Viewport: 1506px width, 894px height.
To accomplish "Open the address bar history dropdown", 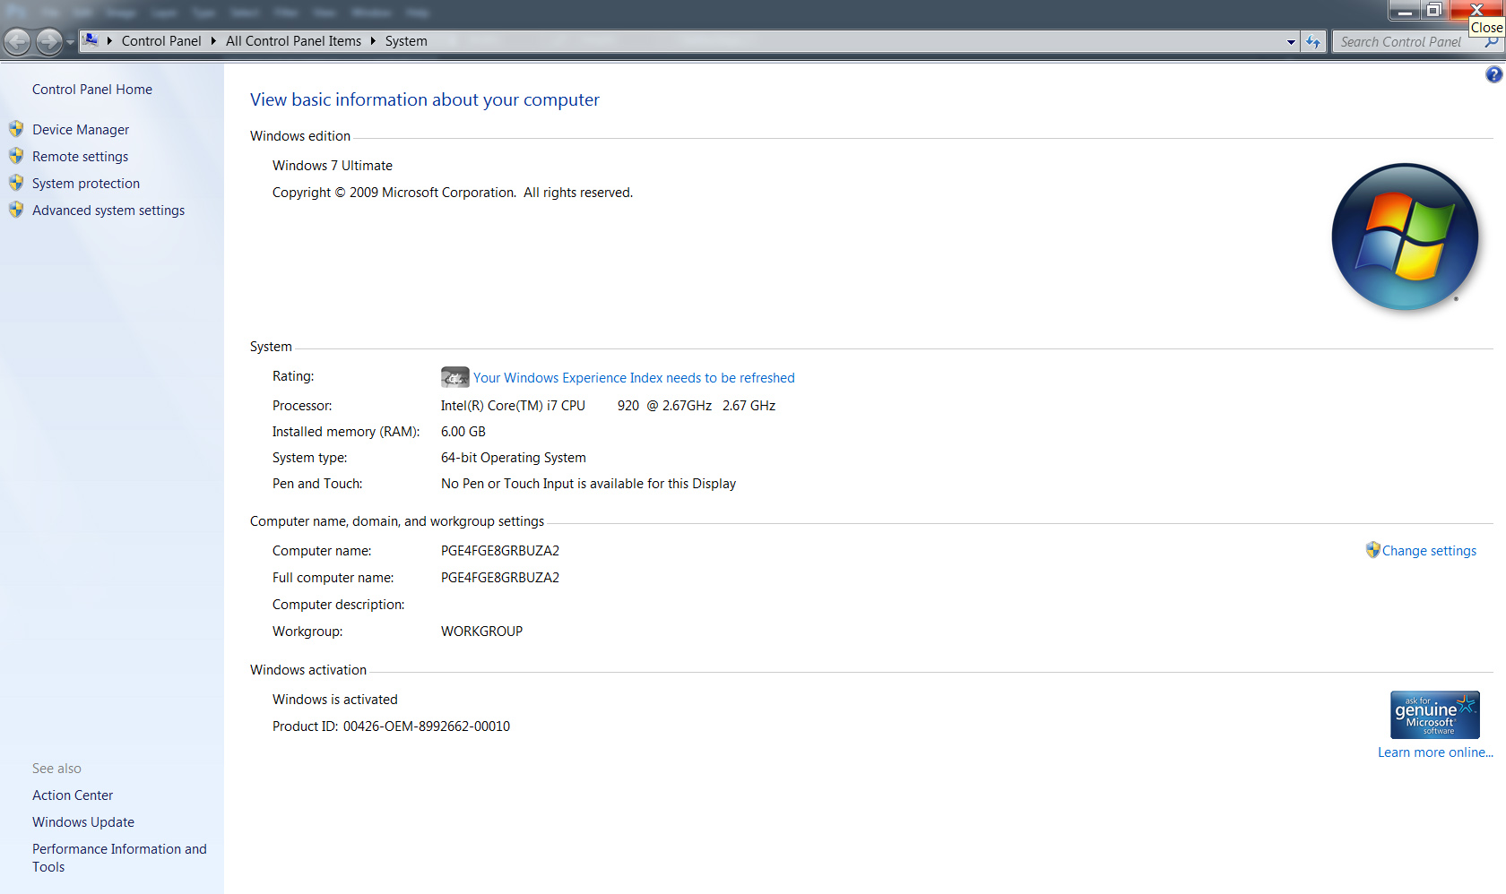I will 1291,42.
